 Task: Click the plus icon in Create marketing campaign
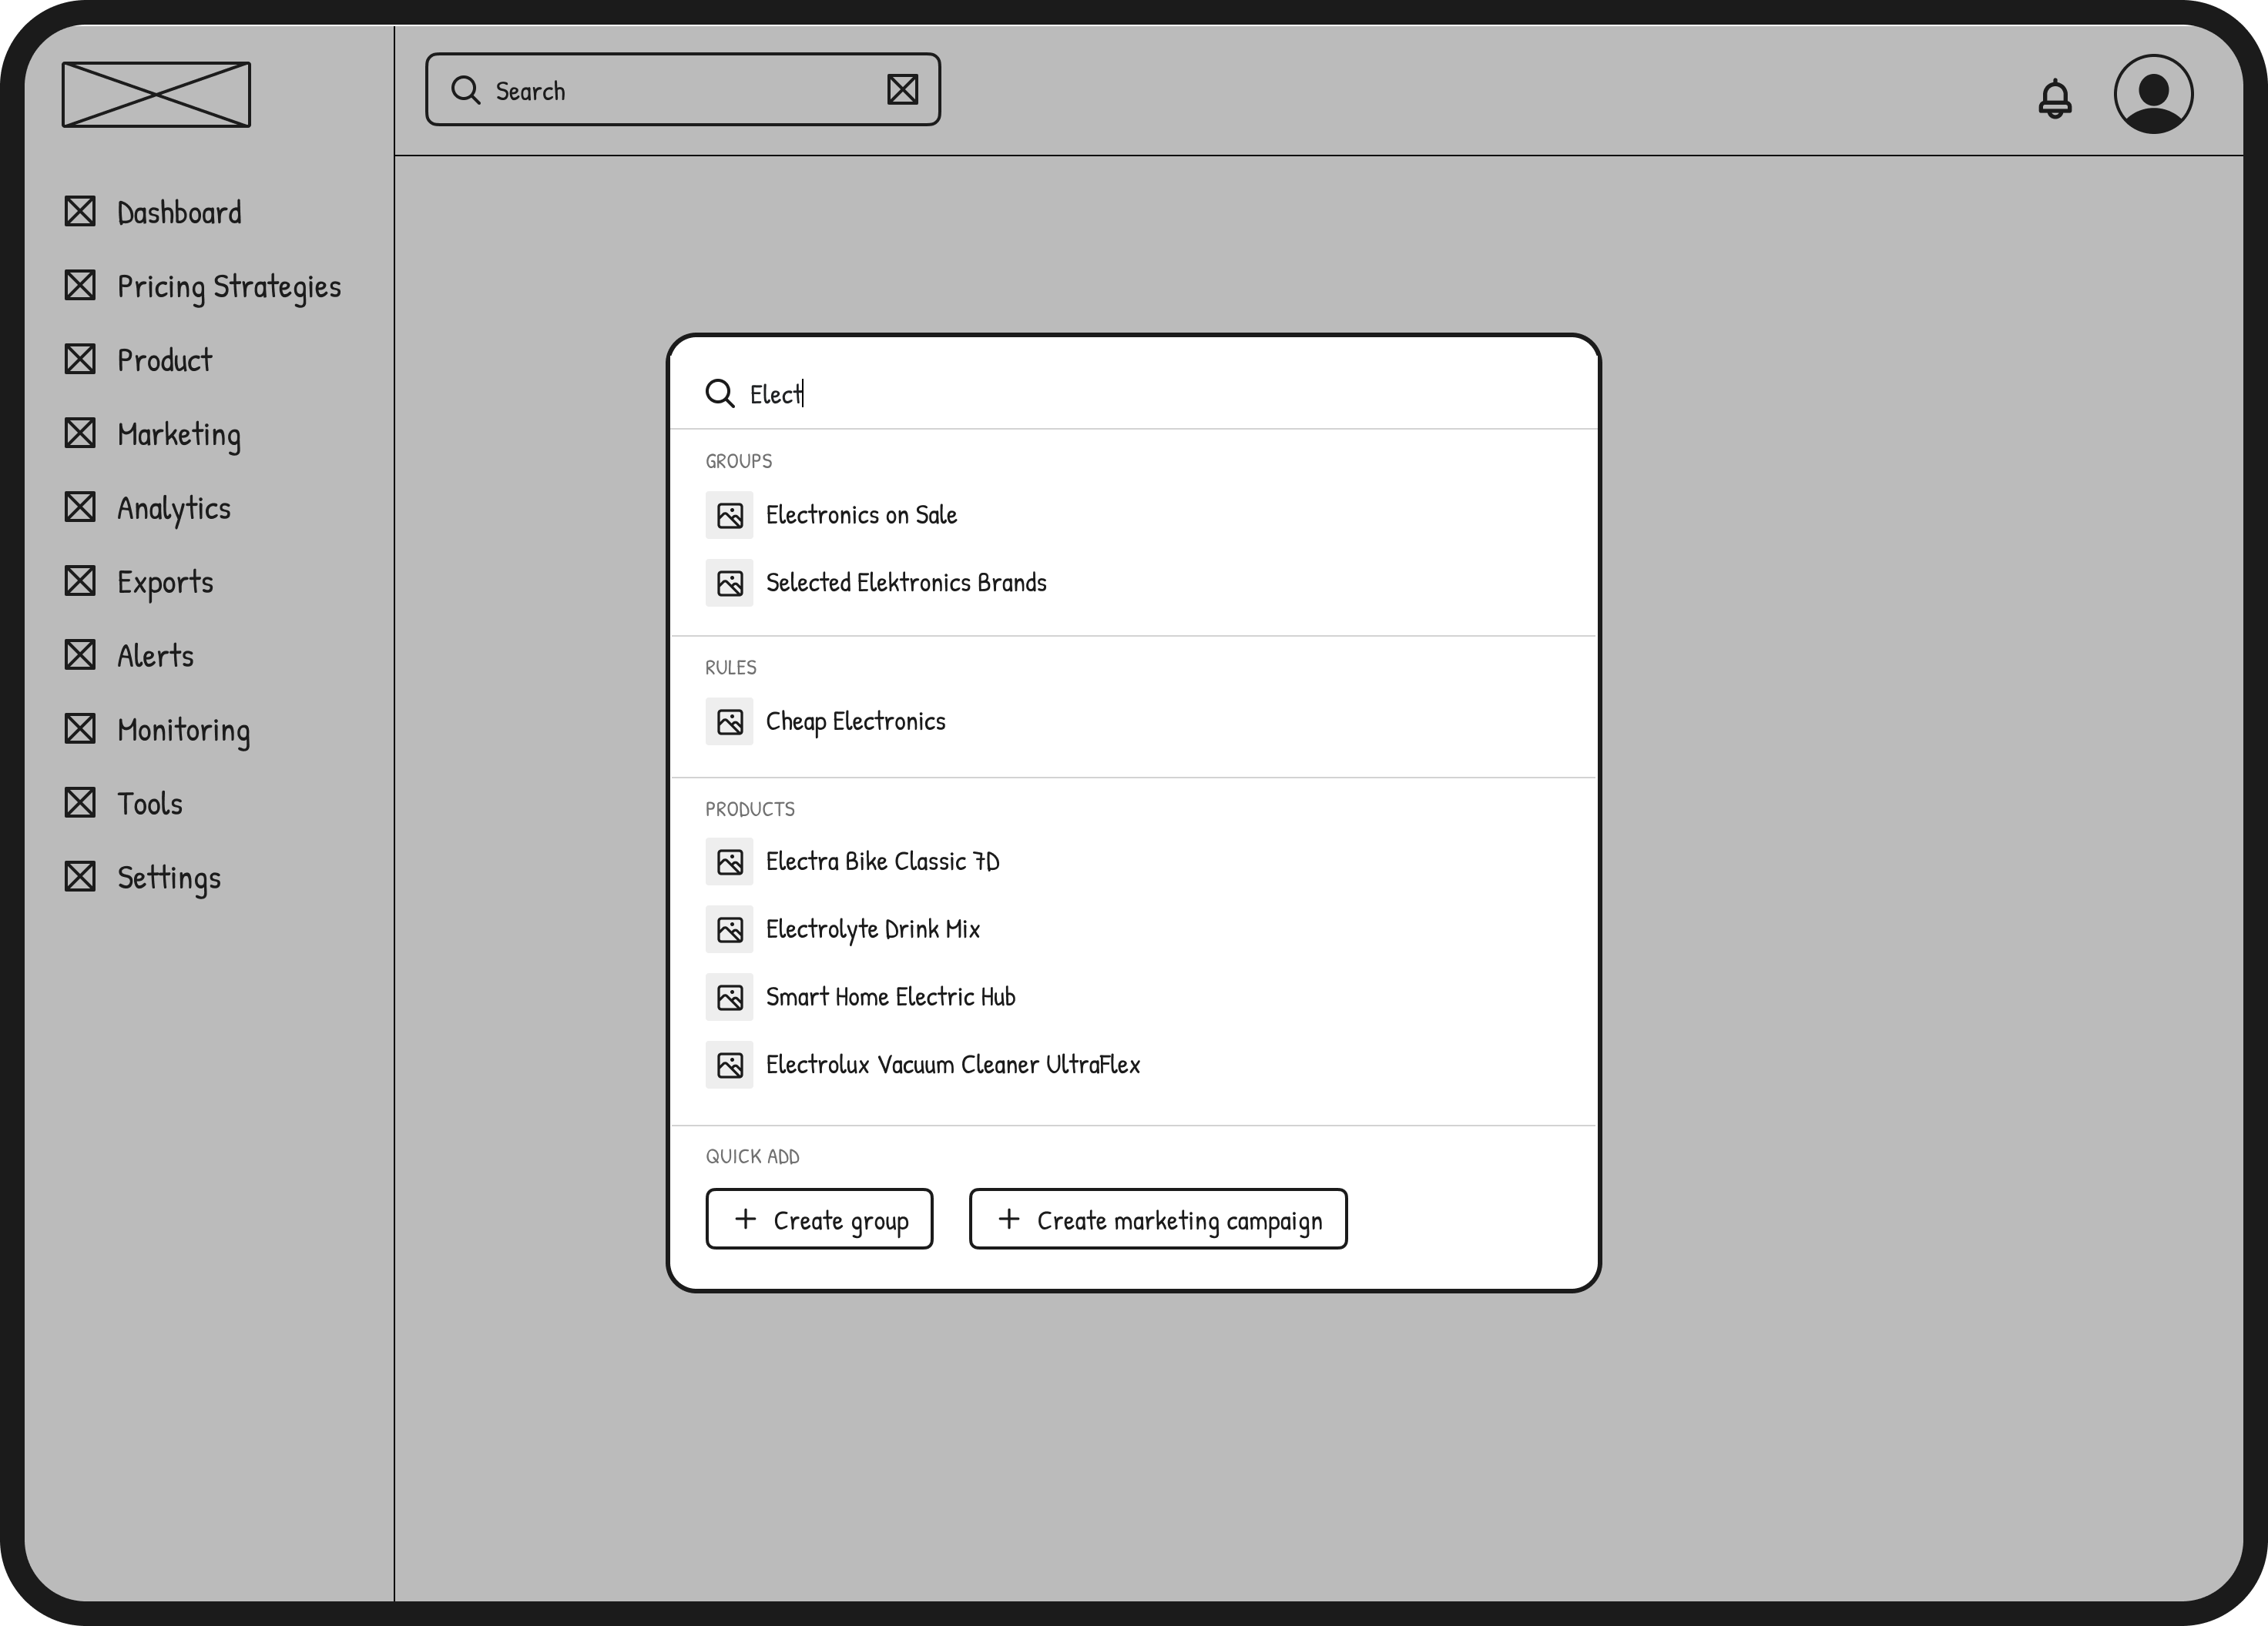(1009, 1219)
